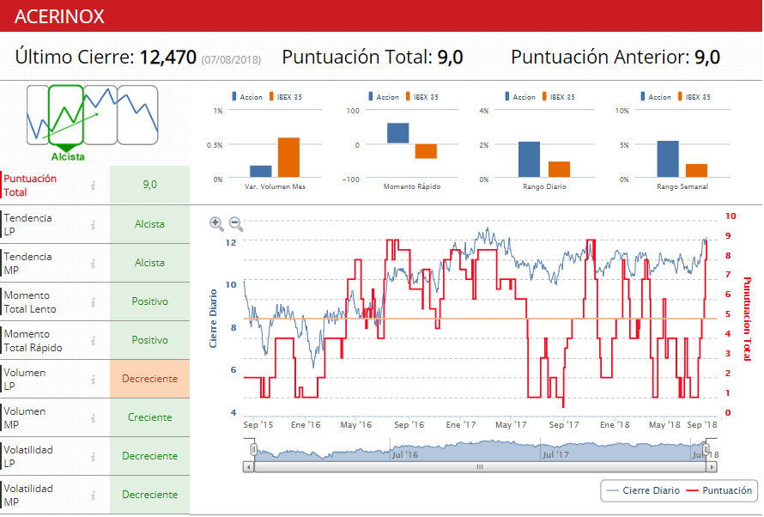Image resolution: width=764 pixels, height=517 pixels.
Task: Click Positivo value for Momento Total Rápido
Action: click(149, 340)
